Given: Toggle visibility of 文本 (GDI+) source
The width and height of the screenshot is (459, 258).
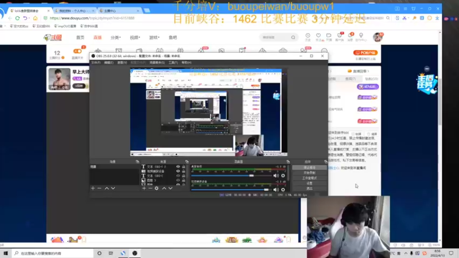Looking at the screenshot, I should 178,176.
